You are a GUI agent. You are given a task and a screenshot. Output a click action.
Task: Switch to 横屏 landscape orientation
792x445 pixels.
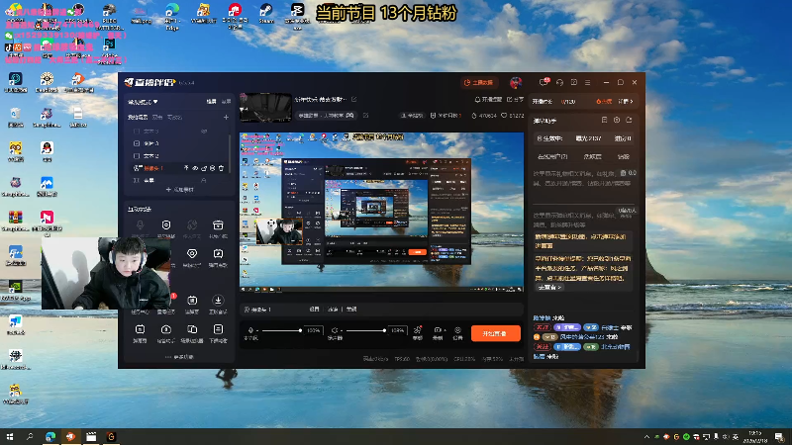(x=211, y=102)
